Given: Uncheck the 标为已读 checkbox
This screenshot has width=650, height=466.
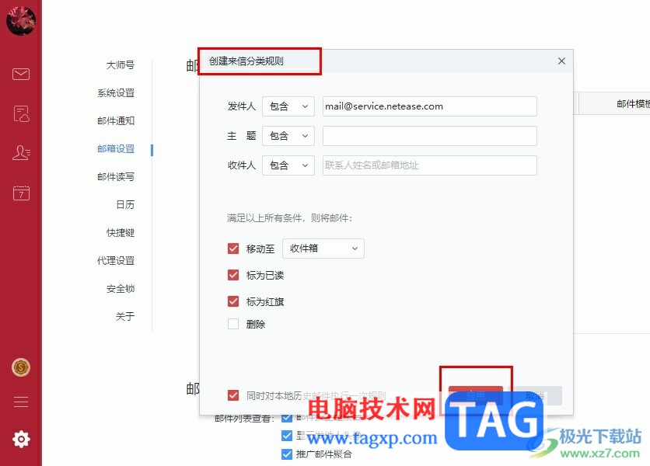Looking at the screenshot, I should tap(233, 275).
